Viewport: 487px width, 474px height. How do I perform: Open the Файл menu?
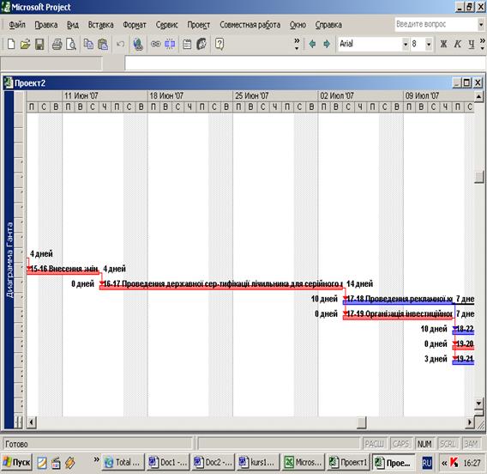click(x=17, y=25)
